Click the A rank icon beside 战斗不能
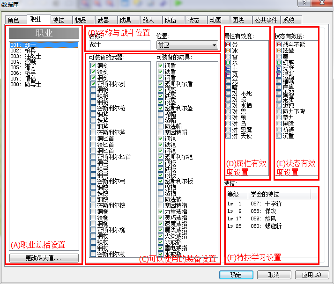334x284 pixels. (279, 44)
